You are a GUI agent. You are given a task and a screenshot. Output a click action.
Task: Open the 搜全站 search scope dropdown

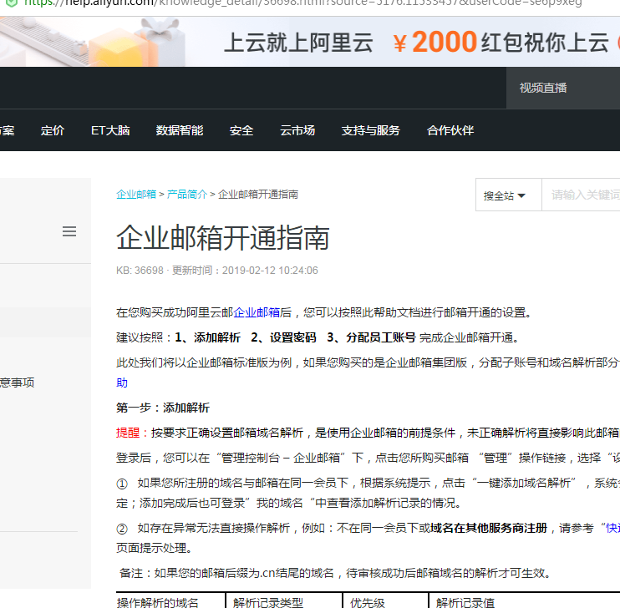click(509, 195)
